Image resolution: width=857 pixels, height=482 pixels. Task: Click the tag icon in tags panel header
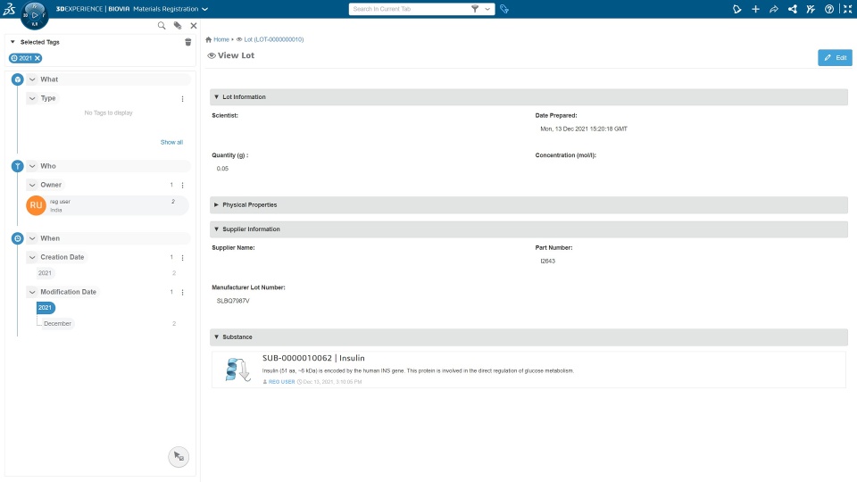coord(178,26)
